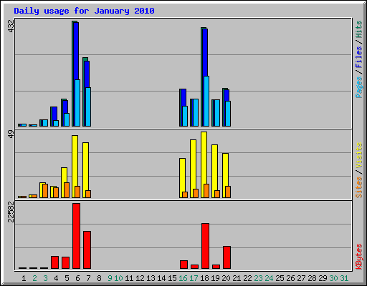Click the red bar for day 4
Screen dimensions: 367x286
tap(54, 262)
